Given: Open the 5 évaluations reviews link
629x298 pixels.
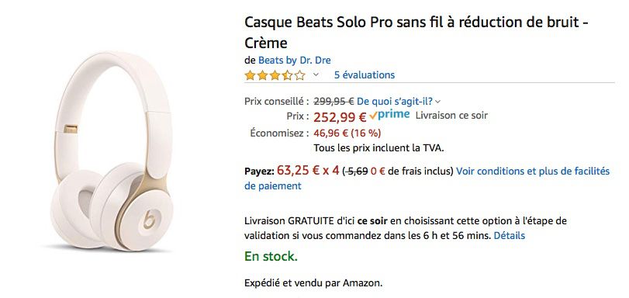Looking at the screenshot, I should [x=365, y=75].
